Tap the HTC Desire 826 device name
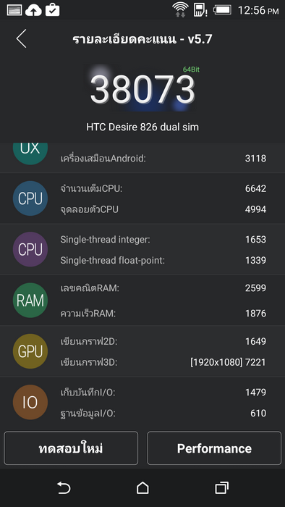Image resolution: width=285 pixels, height=507 pixels. 142,127
